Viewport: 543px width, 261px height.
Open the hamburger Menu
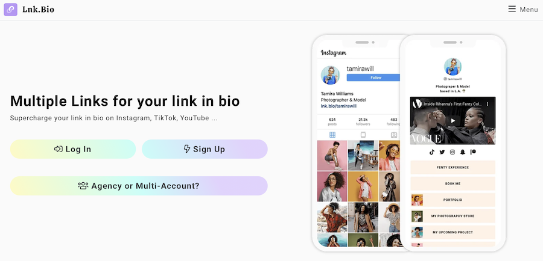[523, 10]
